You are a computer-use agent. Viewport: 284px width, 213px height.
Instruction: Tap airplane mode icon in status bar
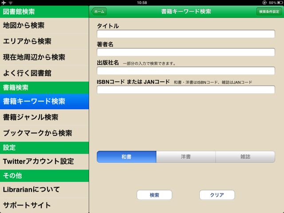coord(4,3)
